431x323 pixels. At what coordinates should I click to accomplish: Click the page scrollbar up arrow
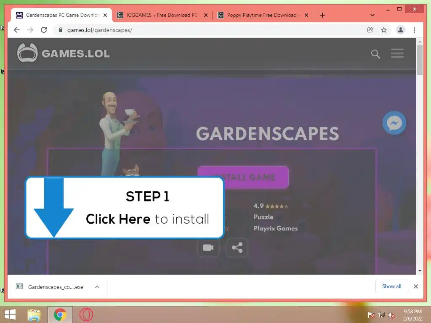pos(420,42)
